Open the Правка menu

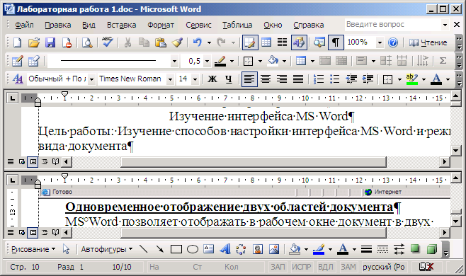point(58,25)
